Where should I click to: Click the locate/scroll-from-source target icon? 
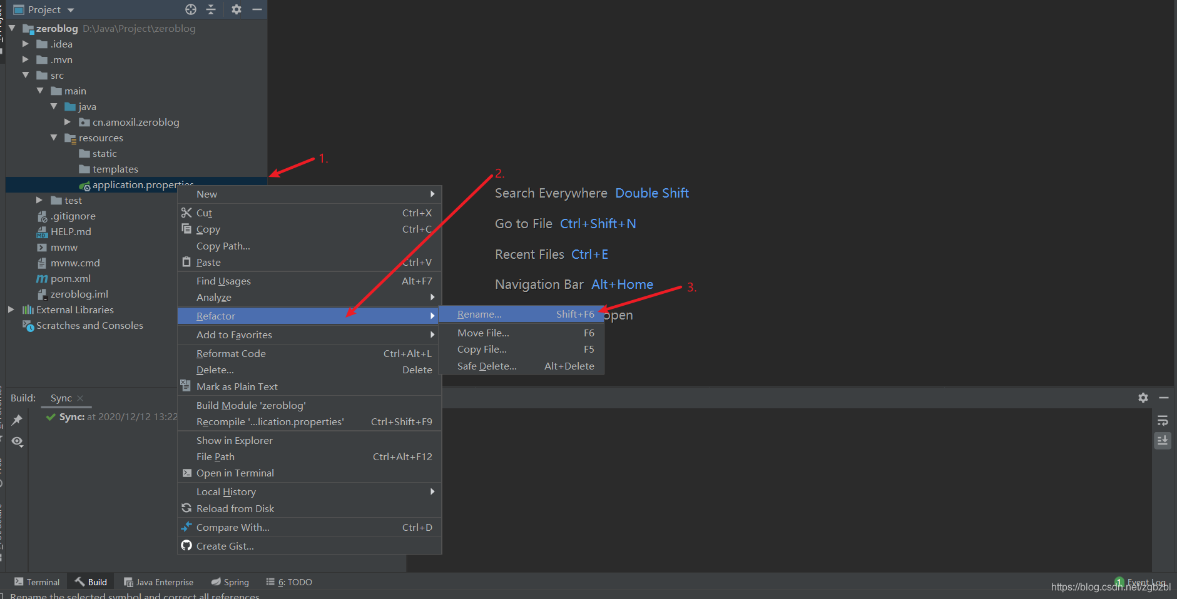[x=191, y=9]
